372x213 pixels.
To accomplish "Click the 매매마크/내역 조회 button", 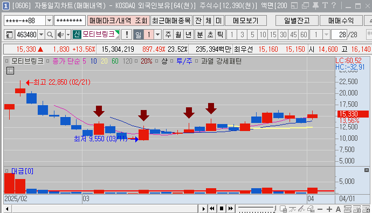I will [119, 20].
